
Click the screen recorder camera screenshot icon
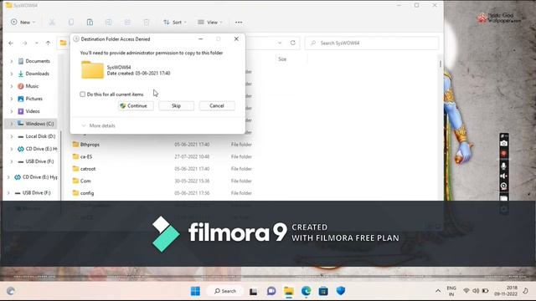(x=504, y=144)
